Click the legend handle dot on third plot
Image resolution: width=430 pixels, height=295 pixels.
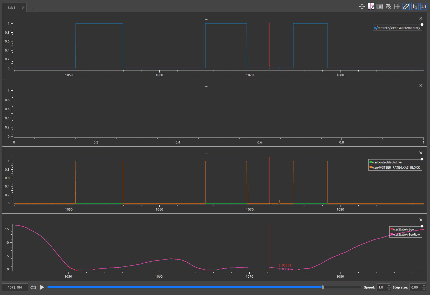tap(422, 159)
